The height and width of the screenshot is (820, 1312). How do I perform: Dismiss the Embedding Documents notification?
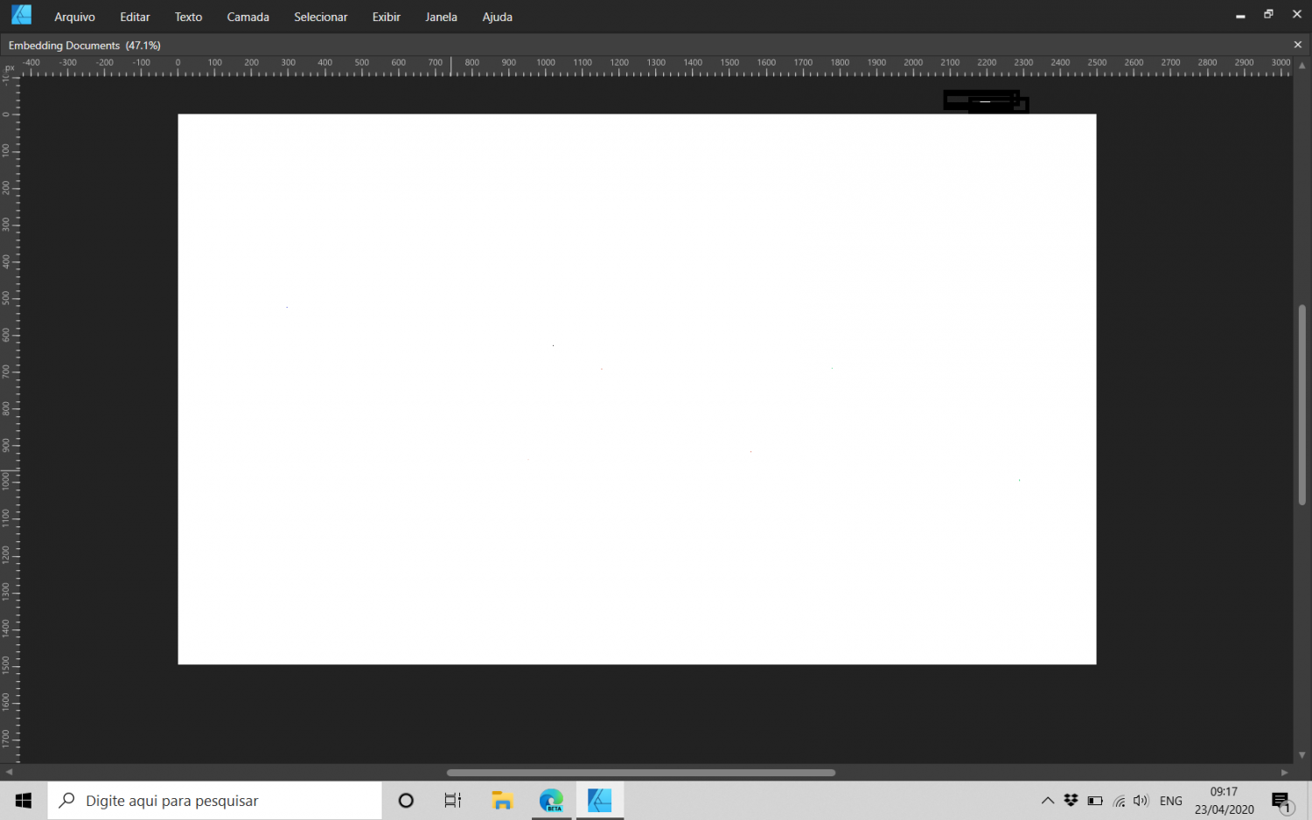pyautogui.click(x=1298, y=45)
